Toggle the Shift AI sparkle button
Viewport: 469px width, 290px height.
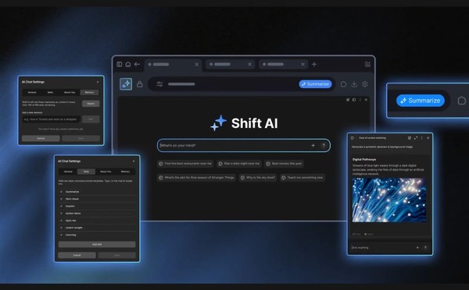(126, 84)
